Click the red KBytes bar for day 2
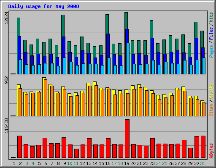Image resolution: width=216 pixels, height=168 pixels. pyautogui.click(x=19, y=147)
